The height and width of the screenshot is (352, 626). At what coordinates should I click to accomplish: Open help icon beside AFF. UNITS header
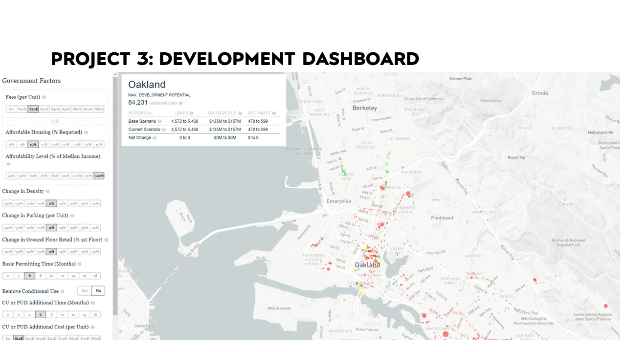[274, 113]
